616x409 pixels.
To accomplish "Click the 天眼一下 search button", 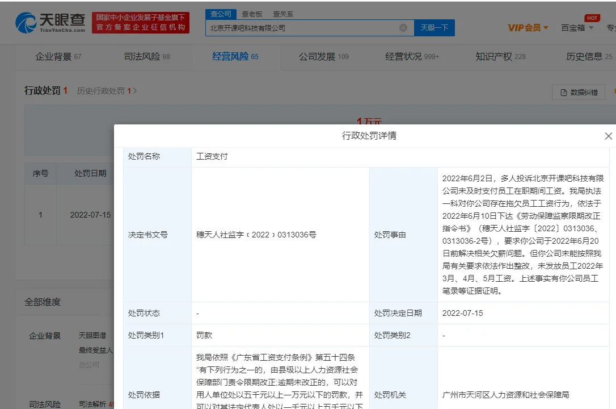I will (x=434, y=28).
